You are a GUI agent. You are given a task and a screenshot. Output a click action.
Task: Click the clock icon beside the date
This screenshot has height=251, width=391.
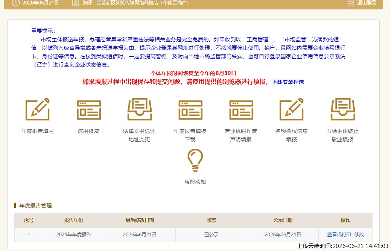tap(16, 3)
